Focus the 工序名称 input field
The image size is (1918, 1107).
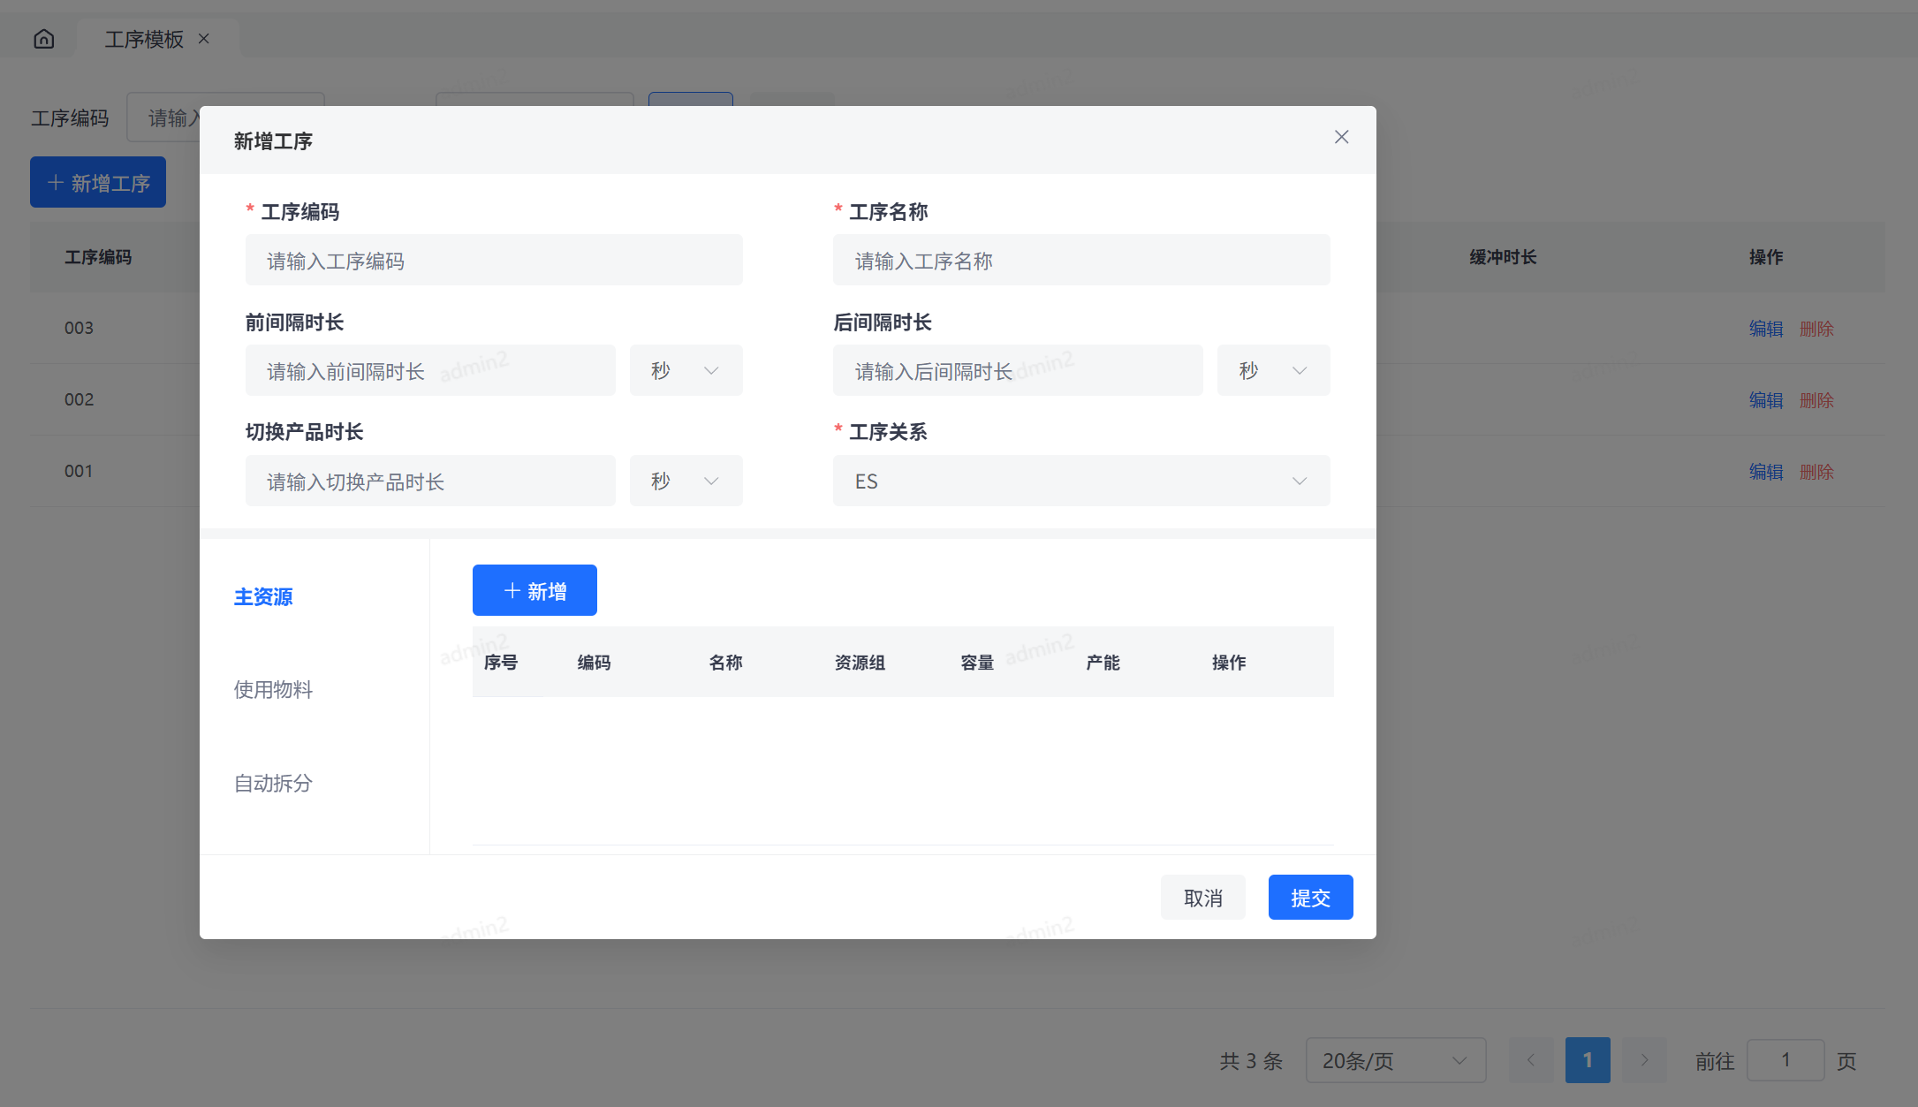pyautogui.click(x=1080, y=261)
